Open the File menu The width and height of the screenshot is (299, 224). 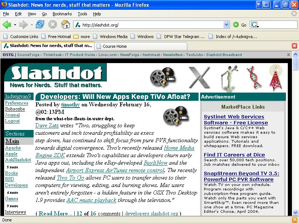coord(6,14)
